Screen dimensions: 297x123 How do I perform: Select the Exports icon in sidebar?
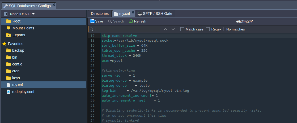click(8, 35)
